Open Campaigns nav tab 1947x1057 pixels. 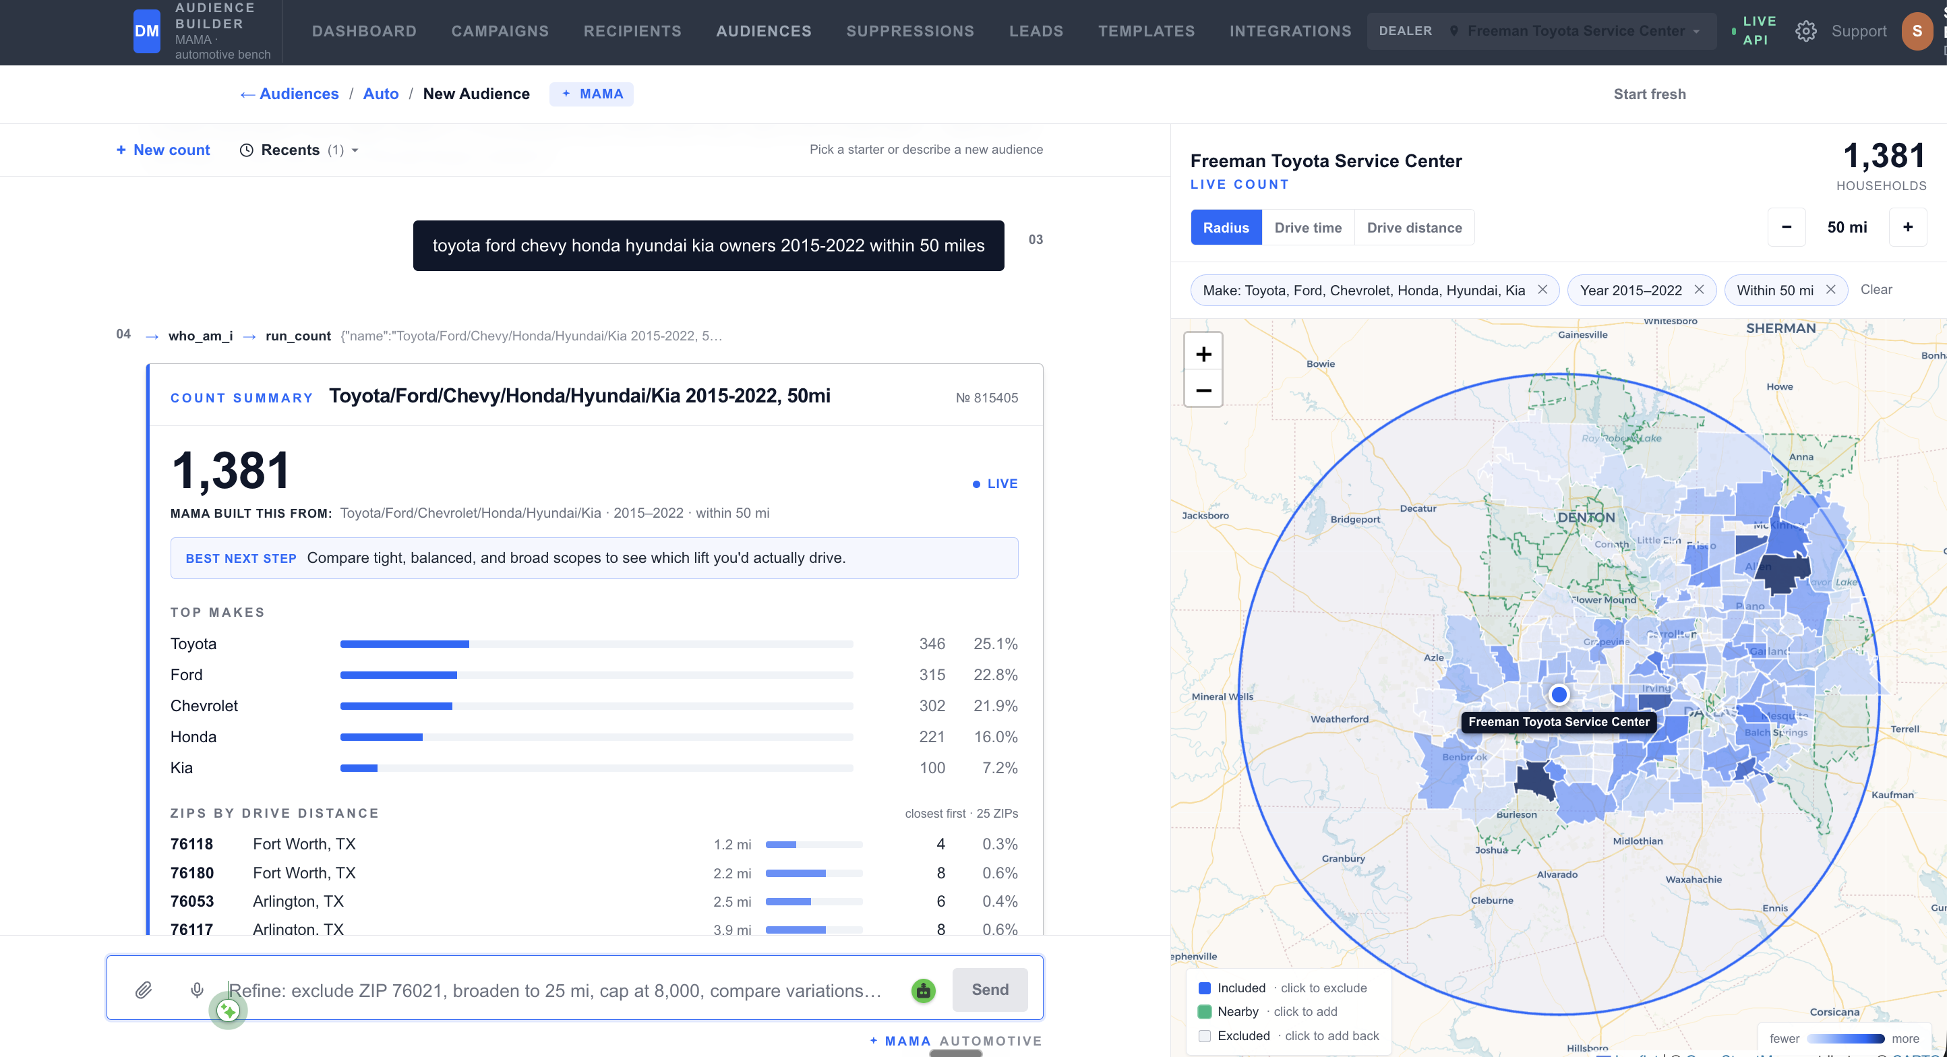pos(500,31)
